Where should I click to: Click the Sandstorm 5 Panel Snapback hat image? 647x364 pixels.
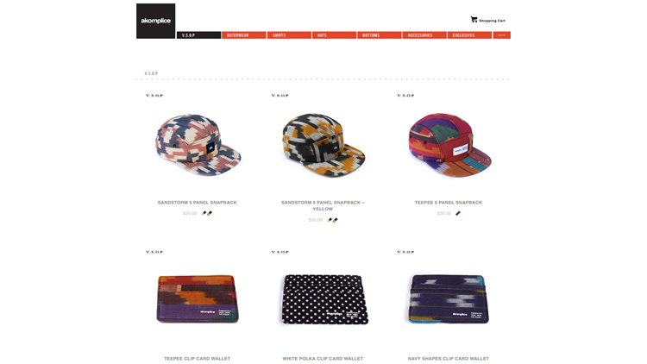click(x=198, y=145)
